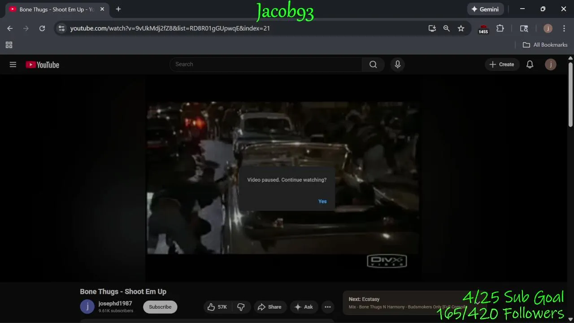Screen dimensions: 574x323
Task: Focus the YouTube search field
Action: (265, 64)
